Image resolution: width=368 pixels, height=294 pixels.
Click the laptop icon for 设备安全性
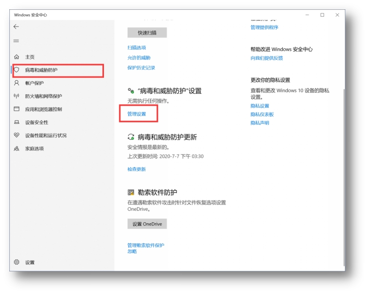pos(17,122)
